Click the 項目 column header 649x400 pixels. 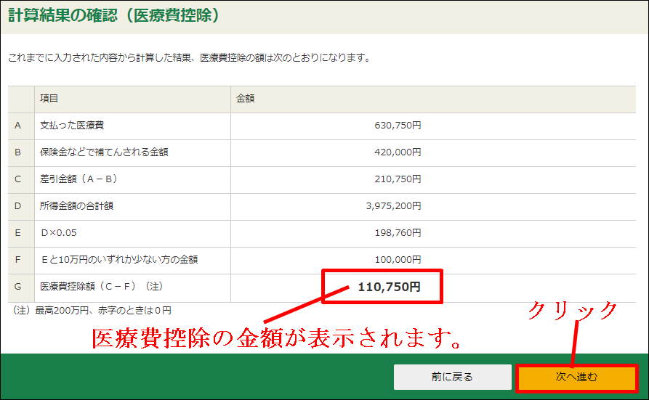(x=49, y=99)
